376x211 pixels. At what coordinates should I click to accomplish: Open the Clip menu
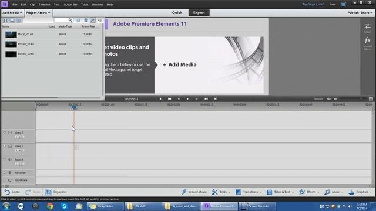point(32,4)
